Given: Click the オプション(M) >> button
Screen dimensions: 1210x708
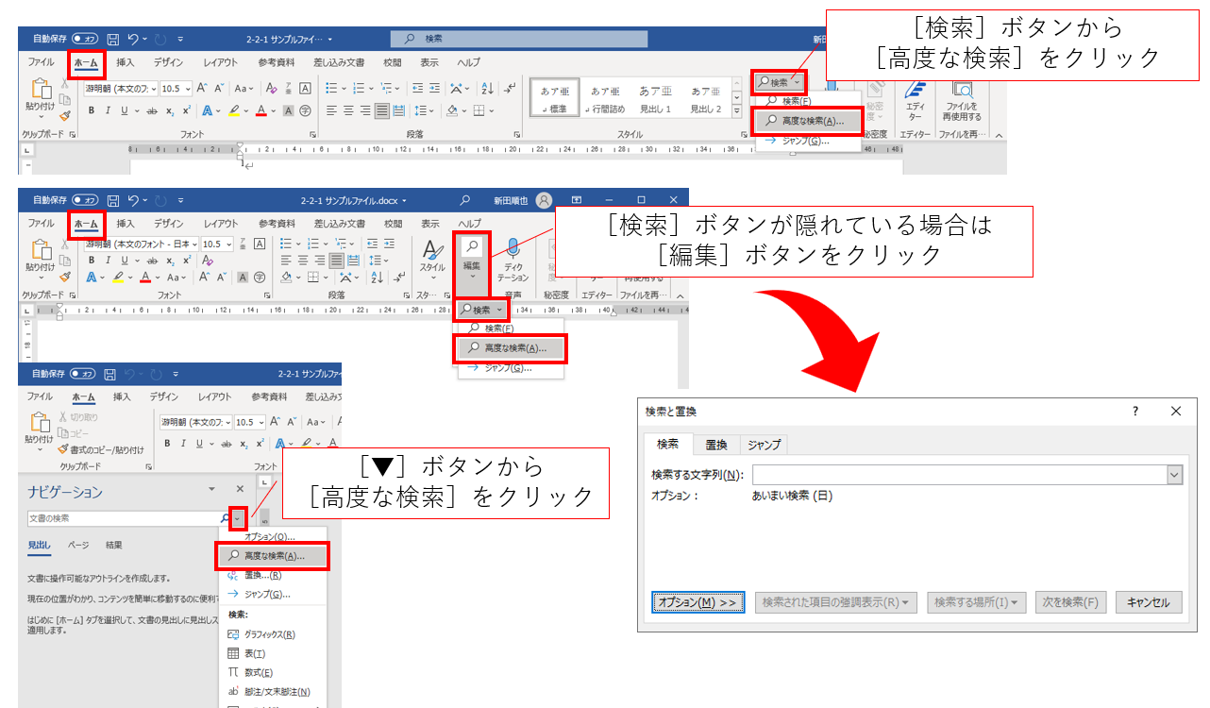Looking at the screenshot, I should point(697,602).
